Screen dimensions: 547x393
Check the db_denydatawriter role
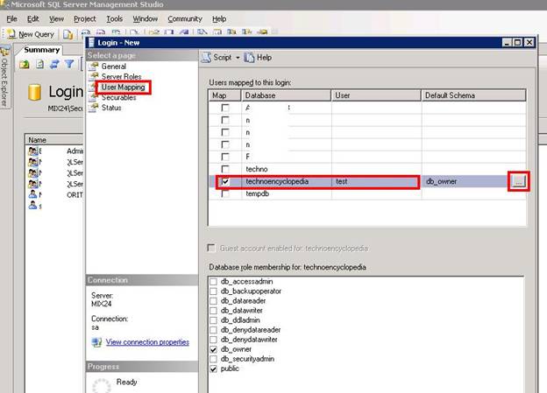(214, 340)
